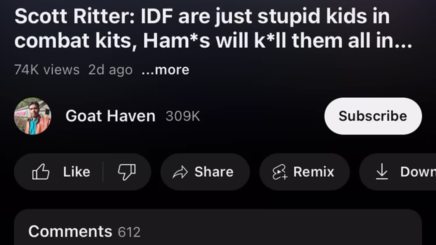Select the "Remix" text label
The image size is (436, 245).
tap(313, 172)
